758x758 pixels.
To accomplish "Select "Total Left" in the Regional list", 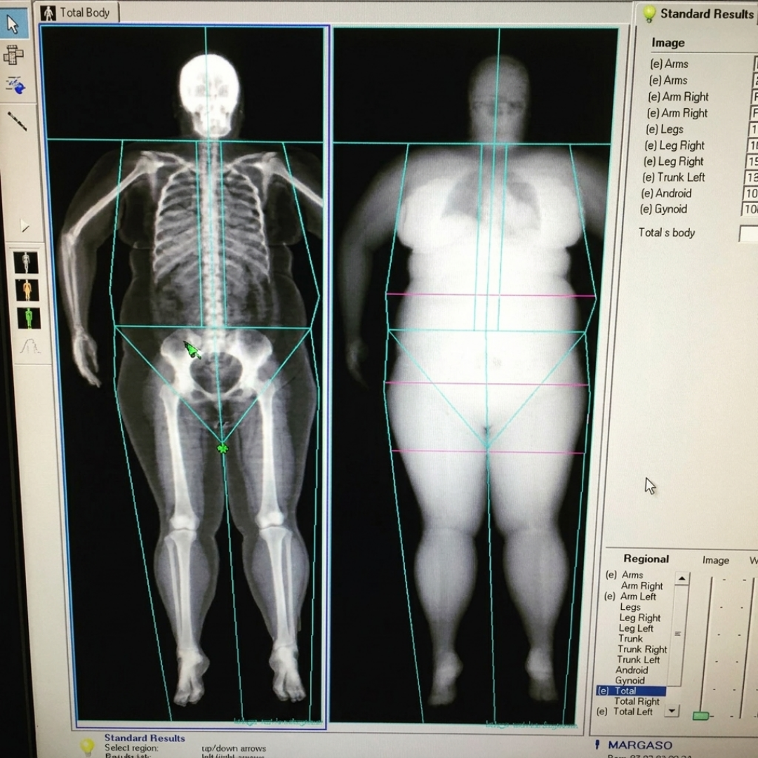I will (x=633, y=712).
